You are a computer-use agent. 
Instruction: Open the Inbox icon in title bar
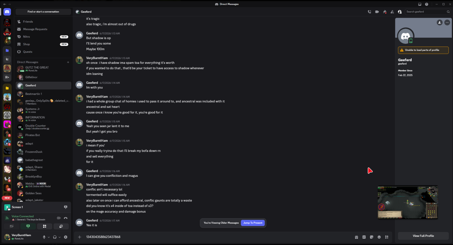click(420, 4)
